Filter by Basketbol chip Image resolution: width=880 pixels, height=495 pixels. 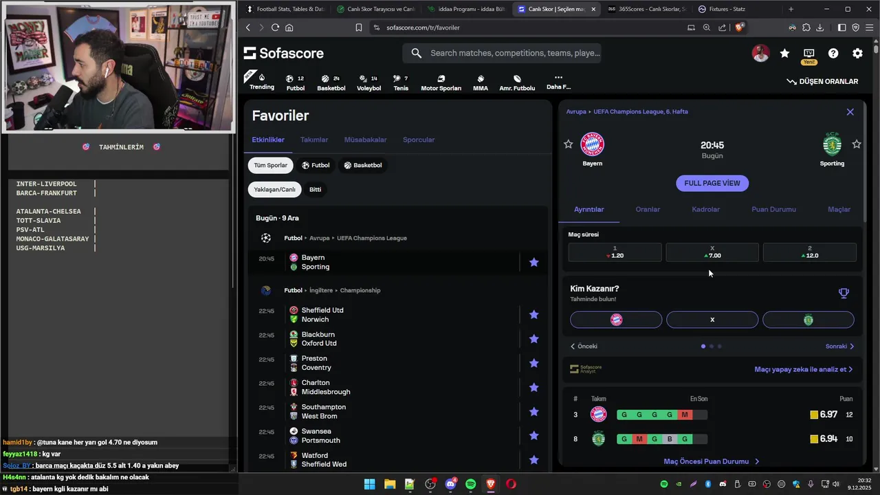(x=363, y=165)
